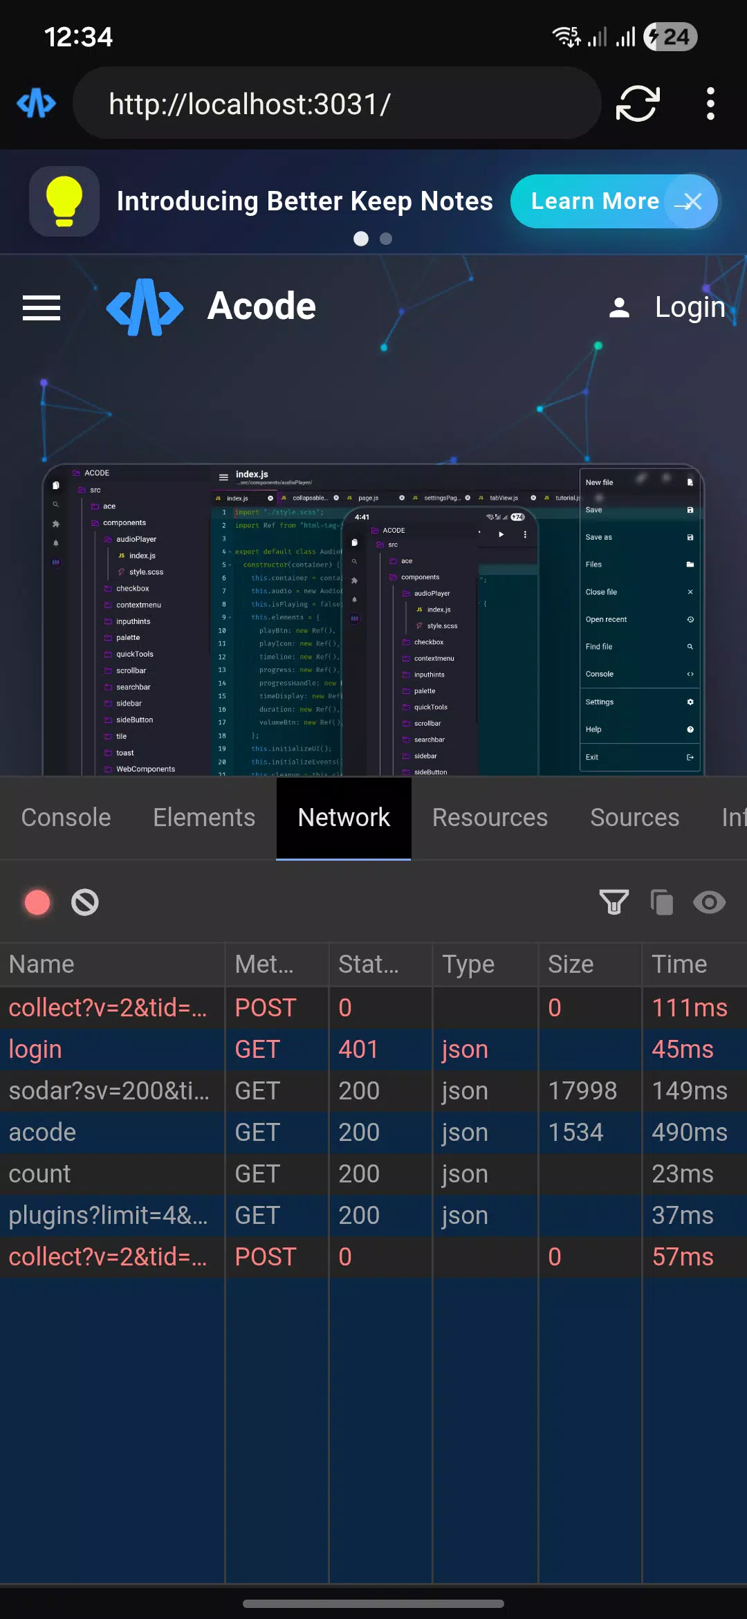747x1619 pixels.
Task: Select the login request row
Action: (373, 1050)
